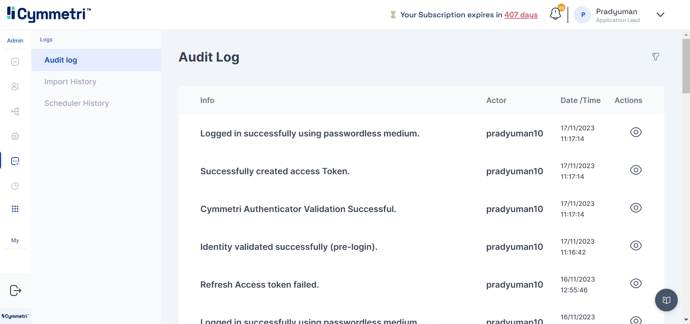Open the users sidebar icon
Image resolution: width=690 pixels, height=324 pixels.
tap(15, 87)
